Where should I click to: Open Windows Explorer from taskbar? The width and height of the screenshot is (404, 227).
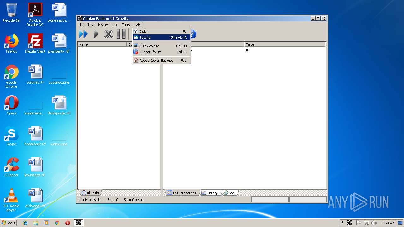coord(36,223)
